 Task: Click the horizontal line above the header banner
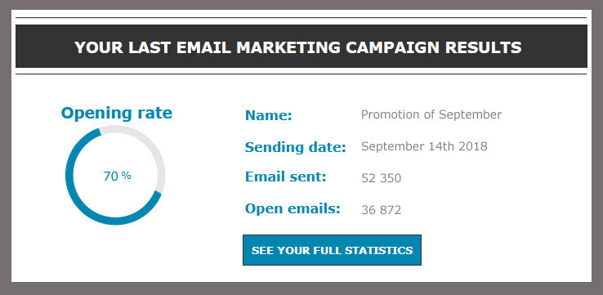(301, 18)
